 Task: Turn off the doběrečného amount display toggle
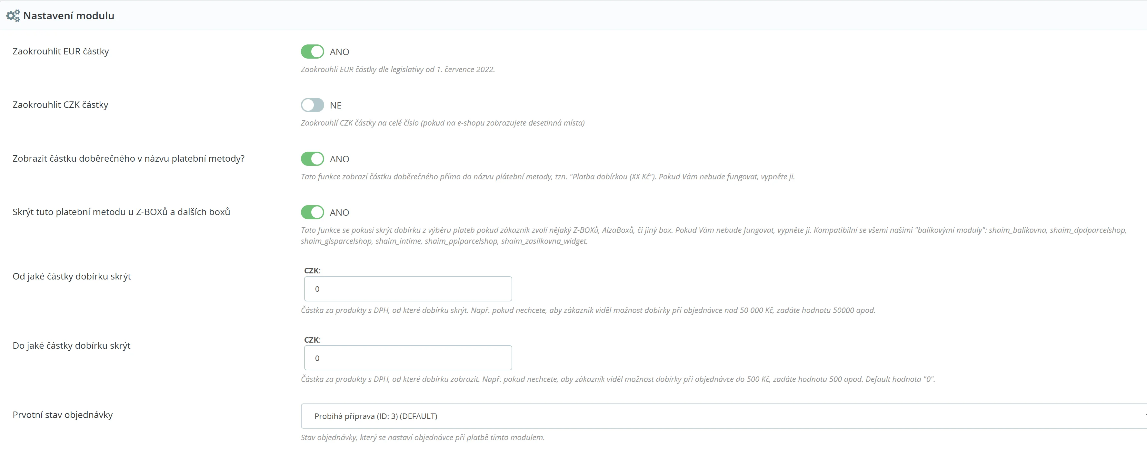tap(312, 159)
